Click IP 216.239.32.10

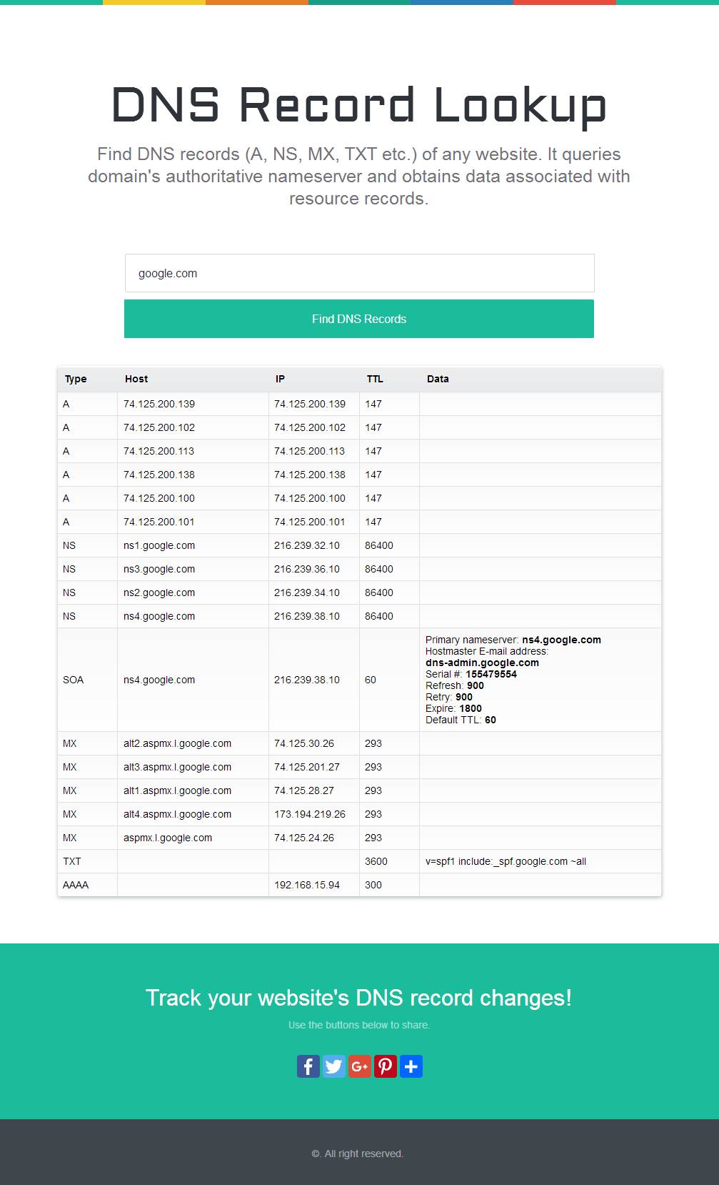point(307,545)
